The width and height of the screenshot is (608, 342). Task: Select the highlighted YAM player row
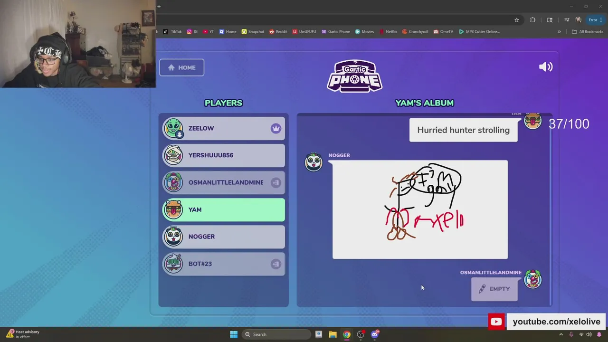224,209
